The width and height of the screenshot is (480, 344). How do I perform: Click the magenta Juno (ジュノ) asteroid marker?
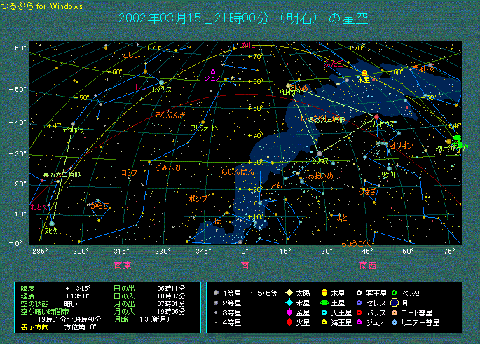point(212,71)
